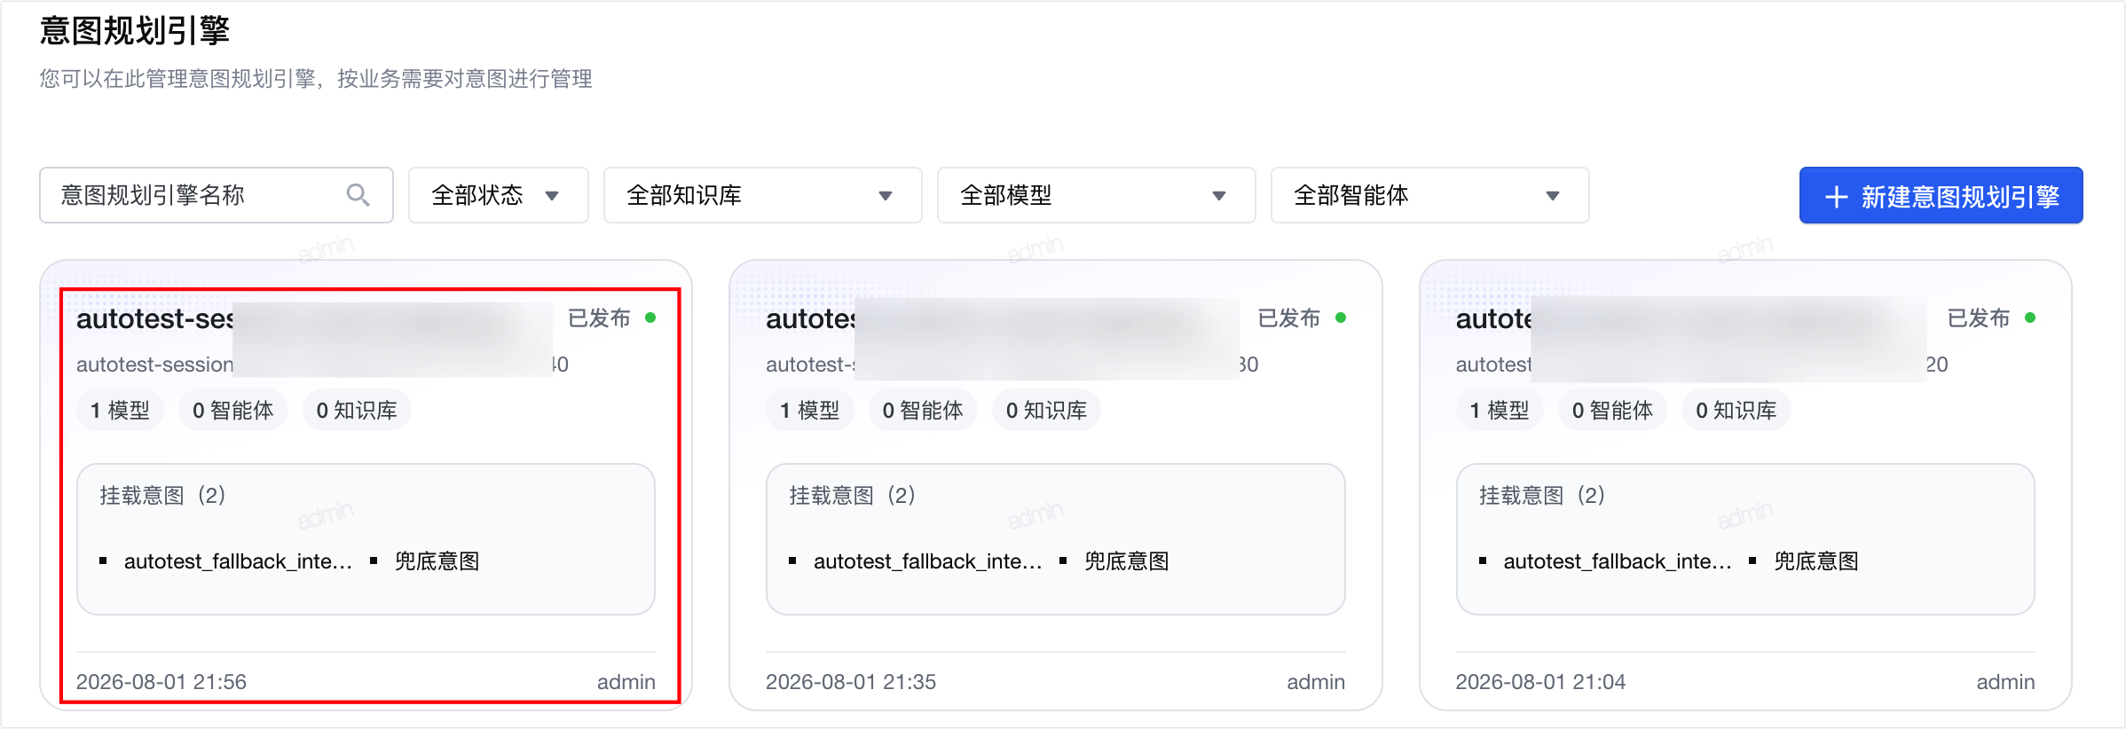Click the green status dot on the 21:35 card

1341,317
